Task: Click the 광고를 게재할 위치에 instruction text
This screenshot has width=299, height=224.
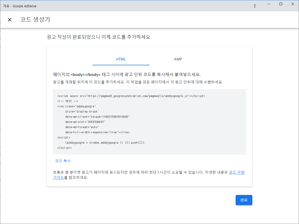Action: coord(138,82)
